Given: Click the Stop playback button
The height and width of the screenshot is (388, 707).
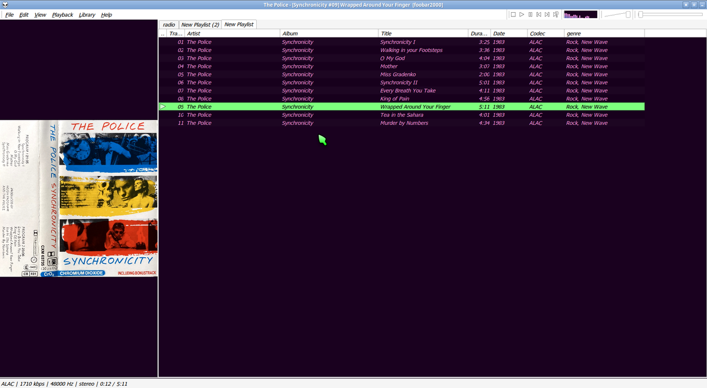Looking at the screenshot, I should point(513,14).
